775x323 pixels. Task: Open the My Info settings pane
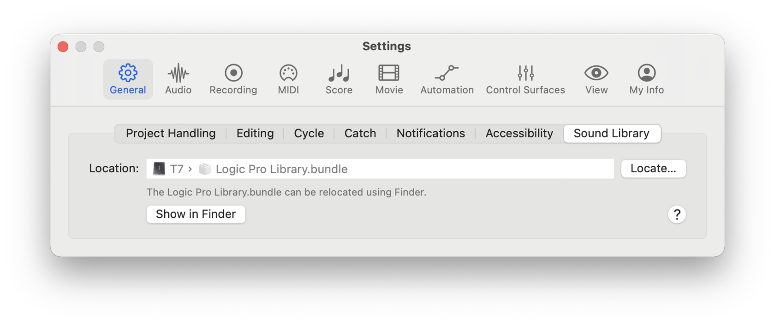(x=646, y=79)
